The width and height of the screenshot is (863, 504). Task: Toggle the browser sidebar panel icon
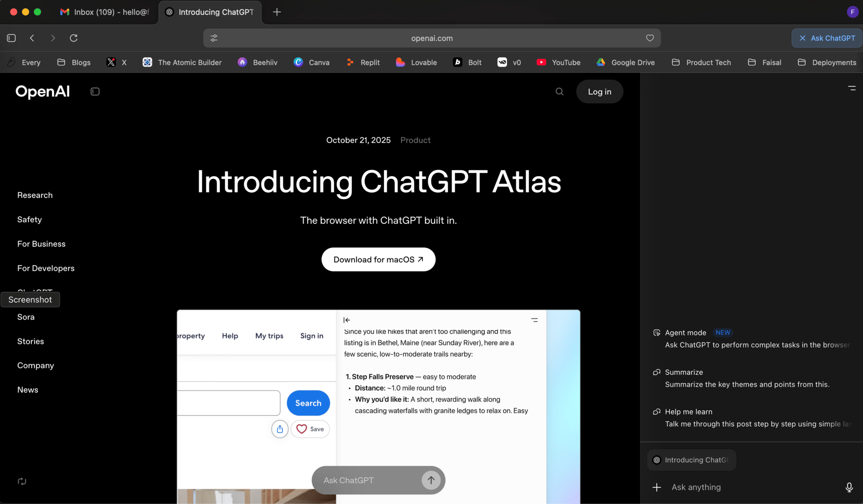pos(12,38)
